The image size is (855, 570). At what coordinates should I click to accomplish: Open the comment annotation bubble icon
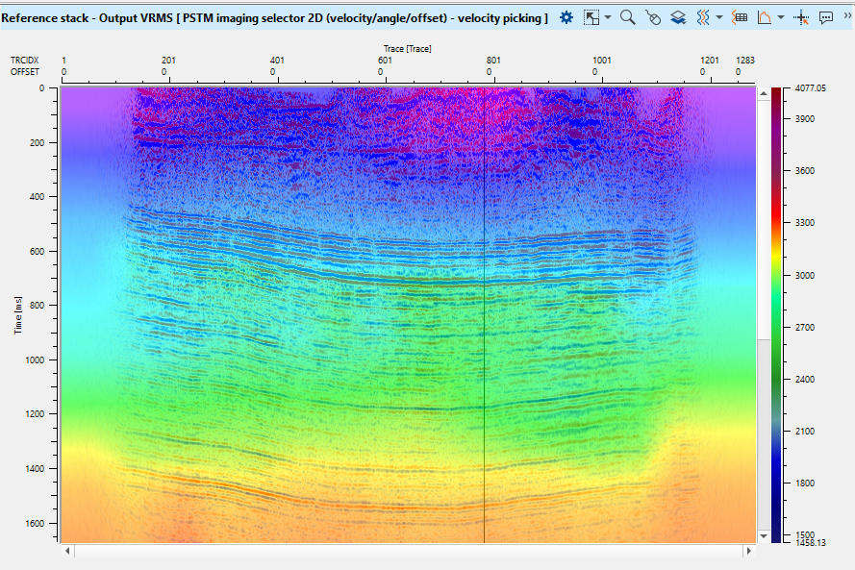click(x=825, y=17)
